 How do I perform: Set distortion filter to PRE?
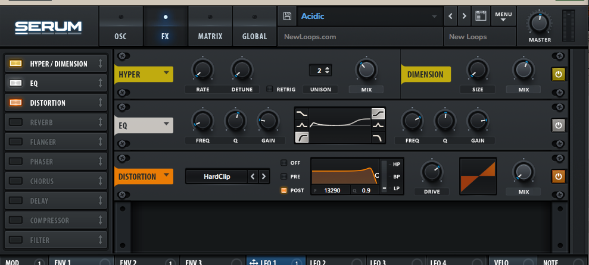(x=283, y=176)
